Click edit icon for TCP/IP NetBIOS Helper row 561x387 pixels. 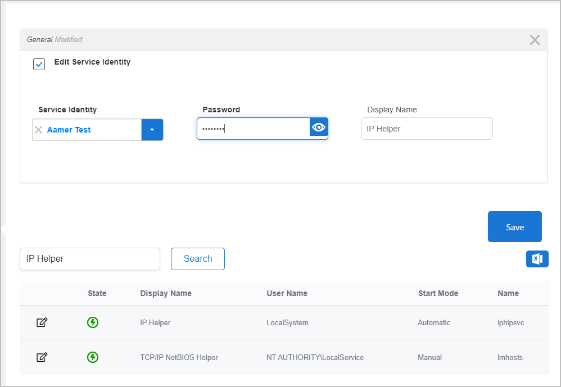coord(42,357)
